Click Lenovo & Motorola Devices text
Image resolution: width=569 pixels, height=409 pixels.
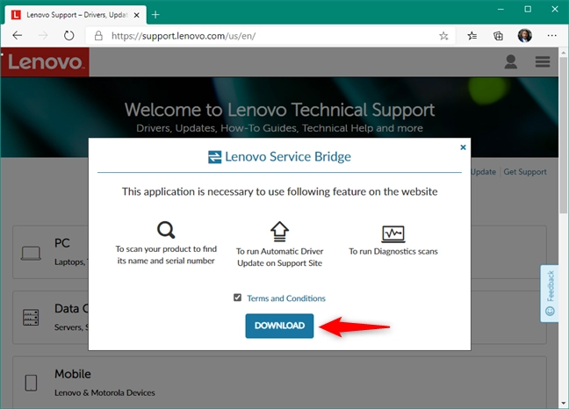pos(104,392)
